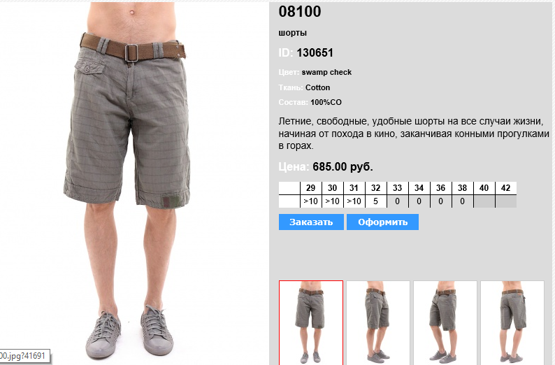Image resolution: width=555 pixels, height=365 pixels.
Task: Show the third angled-view shorts thumbnail
Action: 445,322
